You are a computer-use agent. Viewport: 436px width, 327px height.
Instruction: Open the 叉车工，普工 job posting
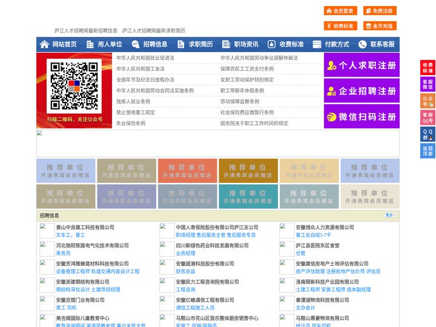pos(70,235)
